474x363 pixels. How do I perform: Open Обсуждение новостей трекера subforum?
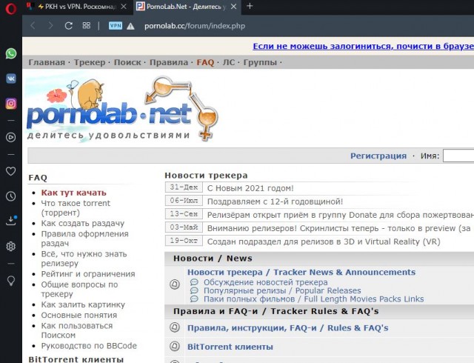tap(265, 282)
